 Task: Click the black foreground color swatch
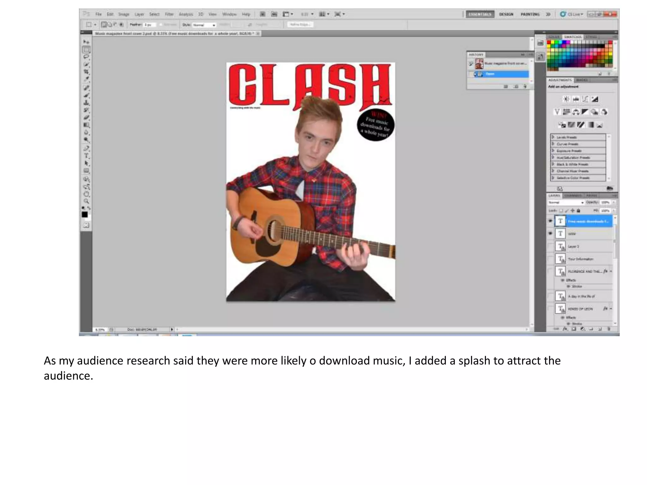click(x=85, y=215)
